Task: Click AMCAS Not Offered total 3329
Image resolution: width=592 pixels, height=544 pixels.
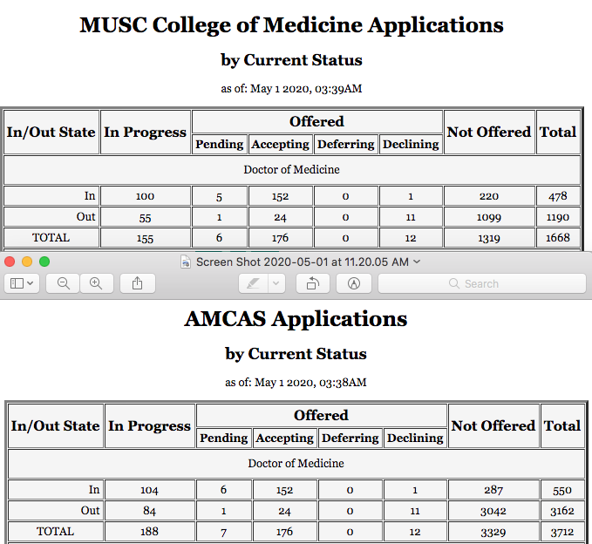Action: click(493, 532)
